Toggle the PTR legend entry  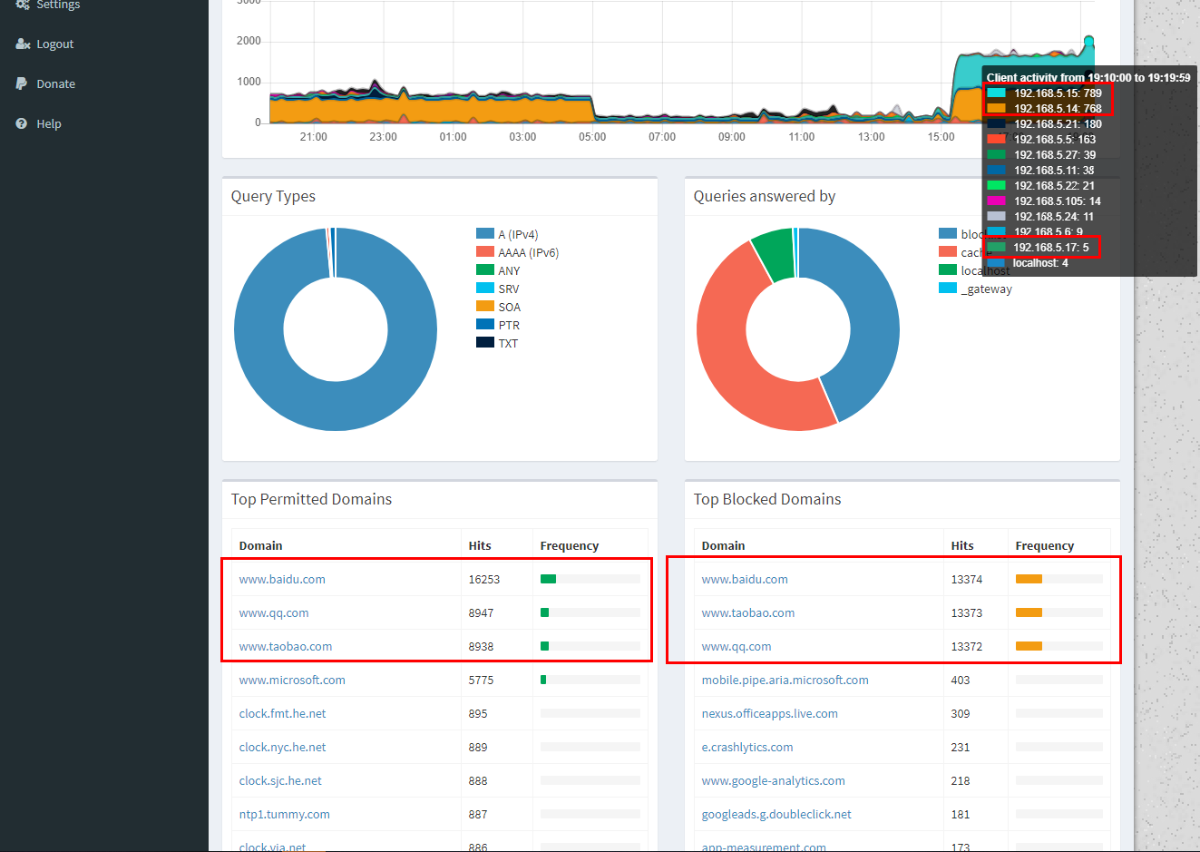pyautogui.click(x=498, y=325)
